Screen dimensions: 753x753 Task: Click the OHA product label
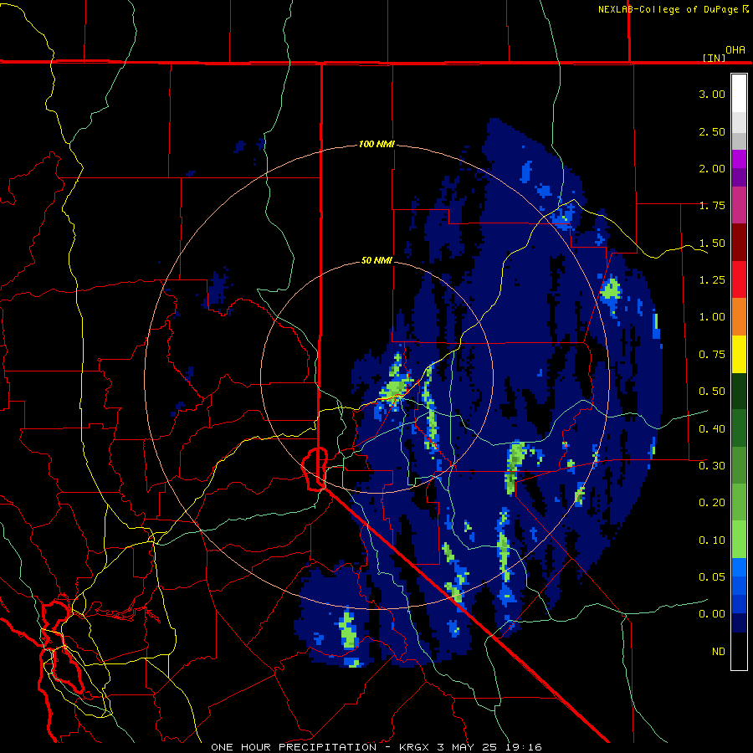coord(735,49)
